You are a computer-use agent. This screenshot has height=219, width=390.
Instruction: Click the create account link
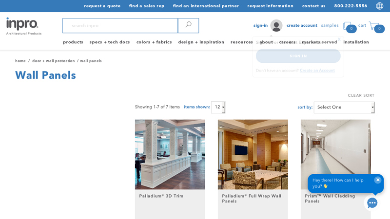(302, 25)
